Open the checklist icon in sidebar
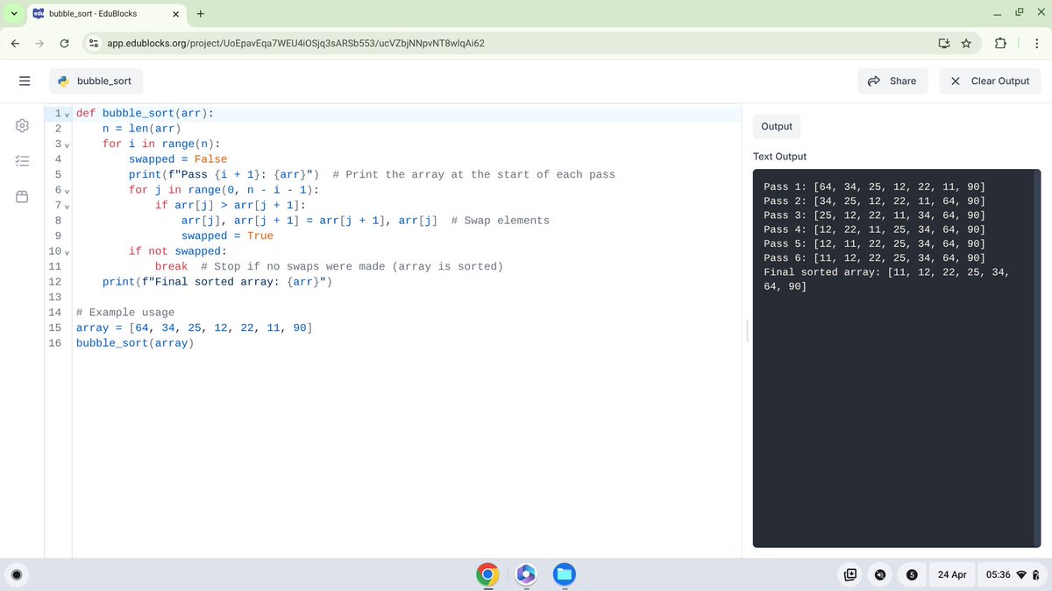 (23, 161)
